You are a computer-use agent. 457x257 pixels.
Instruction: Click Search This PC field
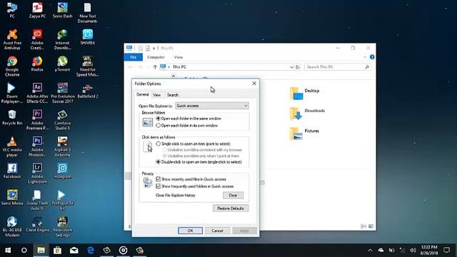point(338,67)
